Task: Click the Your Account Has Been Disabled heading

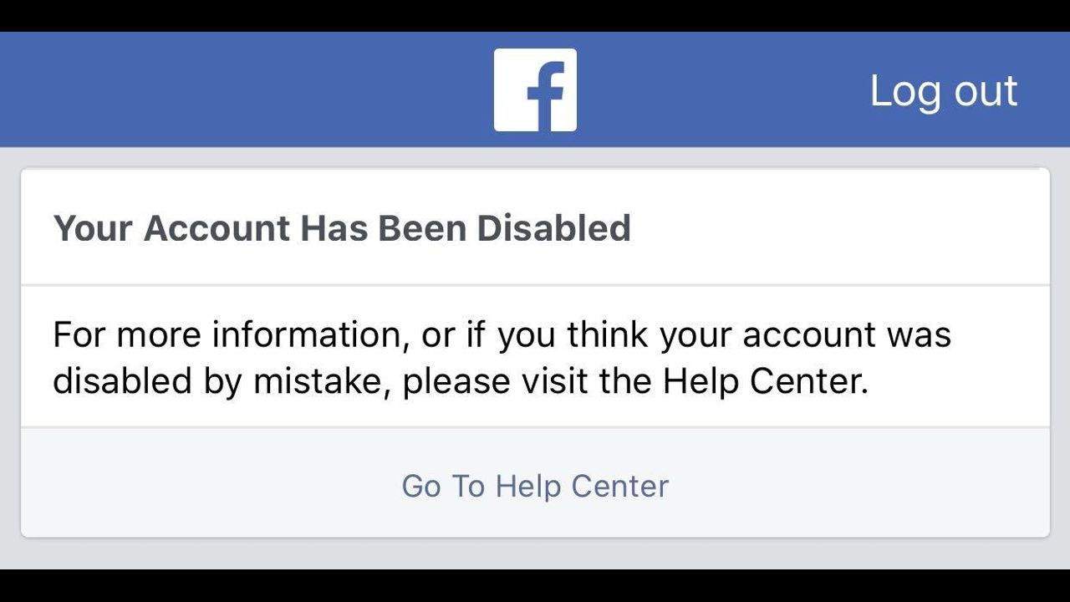Action: coord(341,227)
